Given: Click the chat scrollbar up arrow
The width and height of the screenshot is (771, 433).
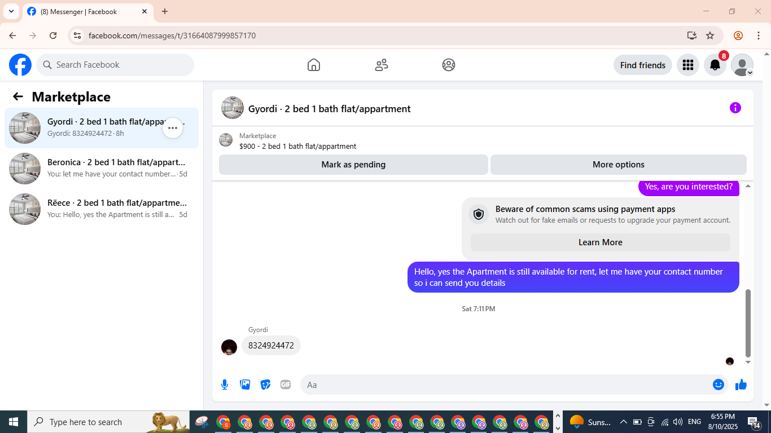Looking at the screenshot, I should 748,186.
